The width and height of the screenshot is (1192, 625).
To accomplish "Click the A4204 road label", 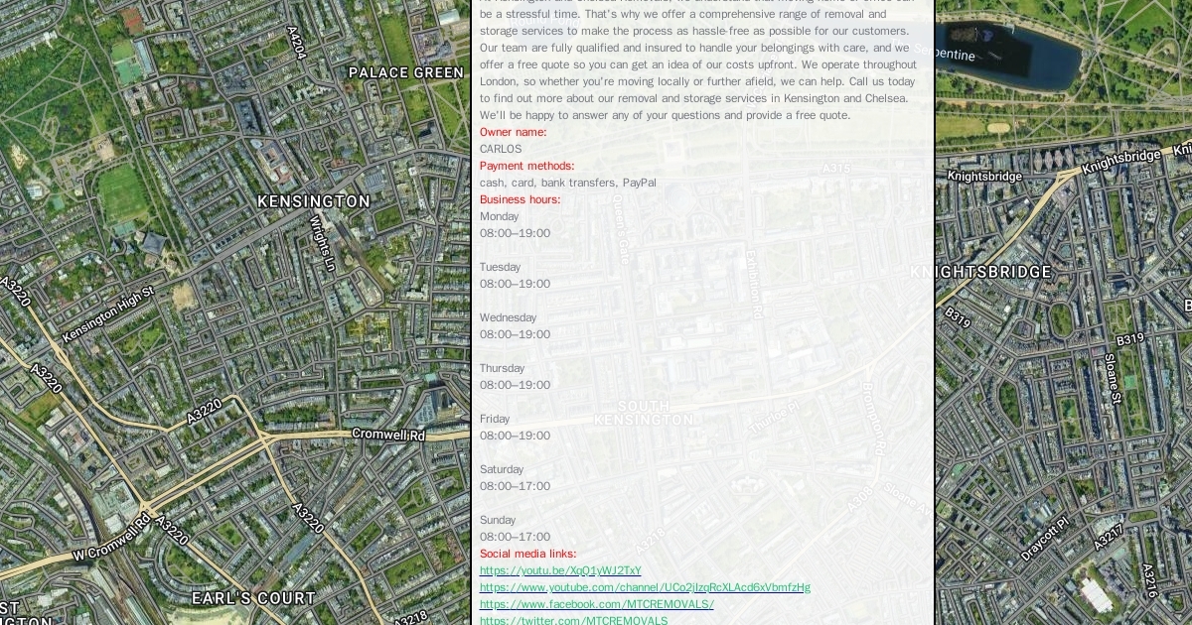I will click(x=296, y=43).
